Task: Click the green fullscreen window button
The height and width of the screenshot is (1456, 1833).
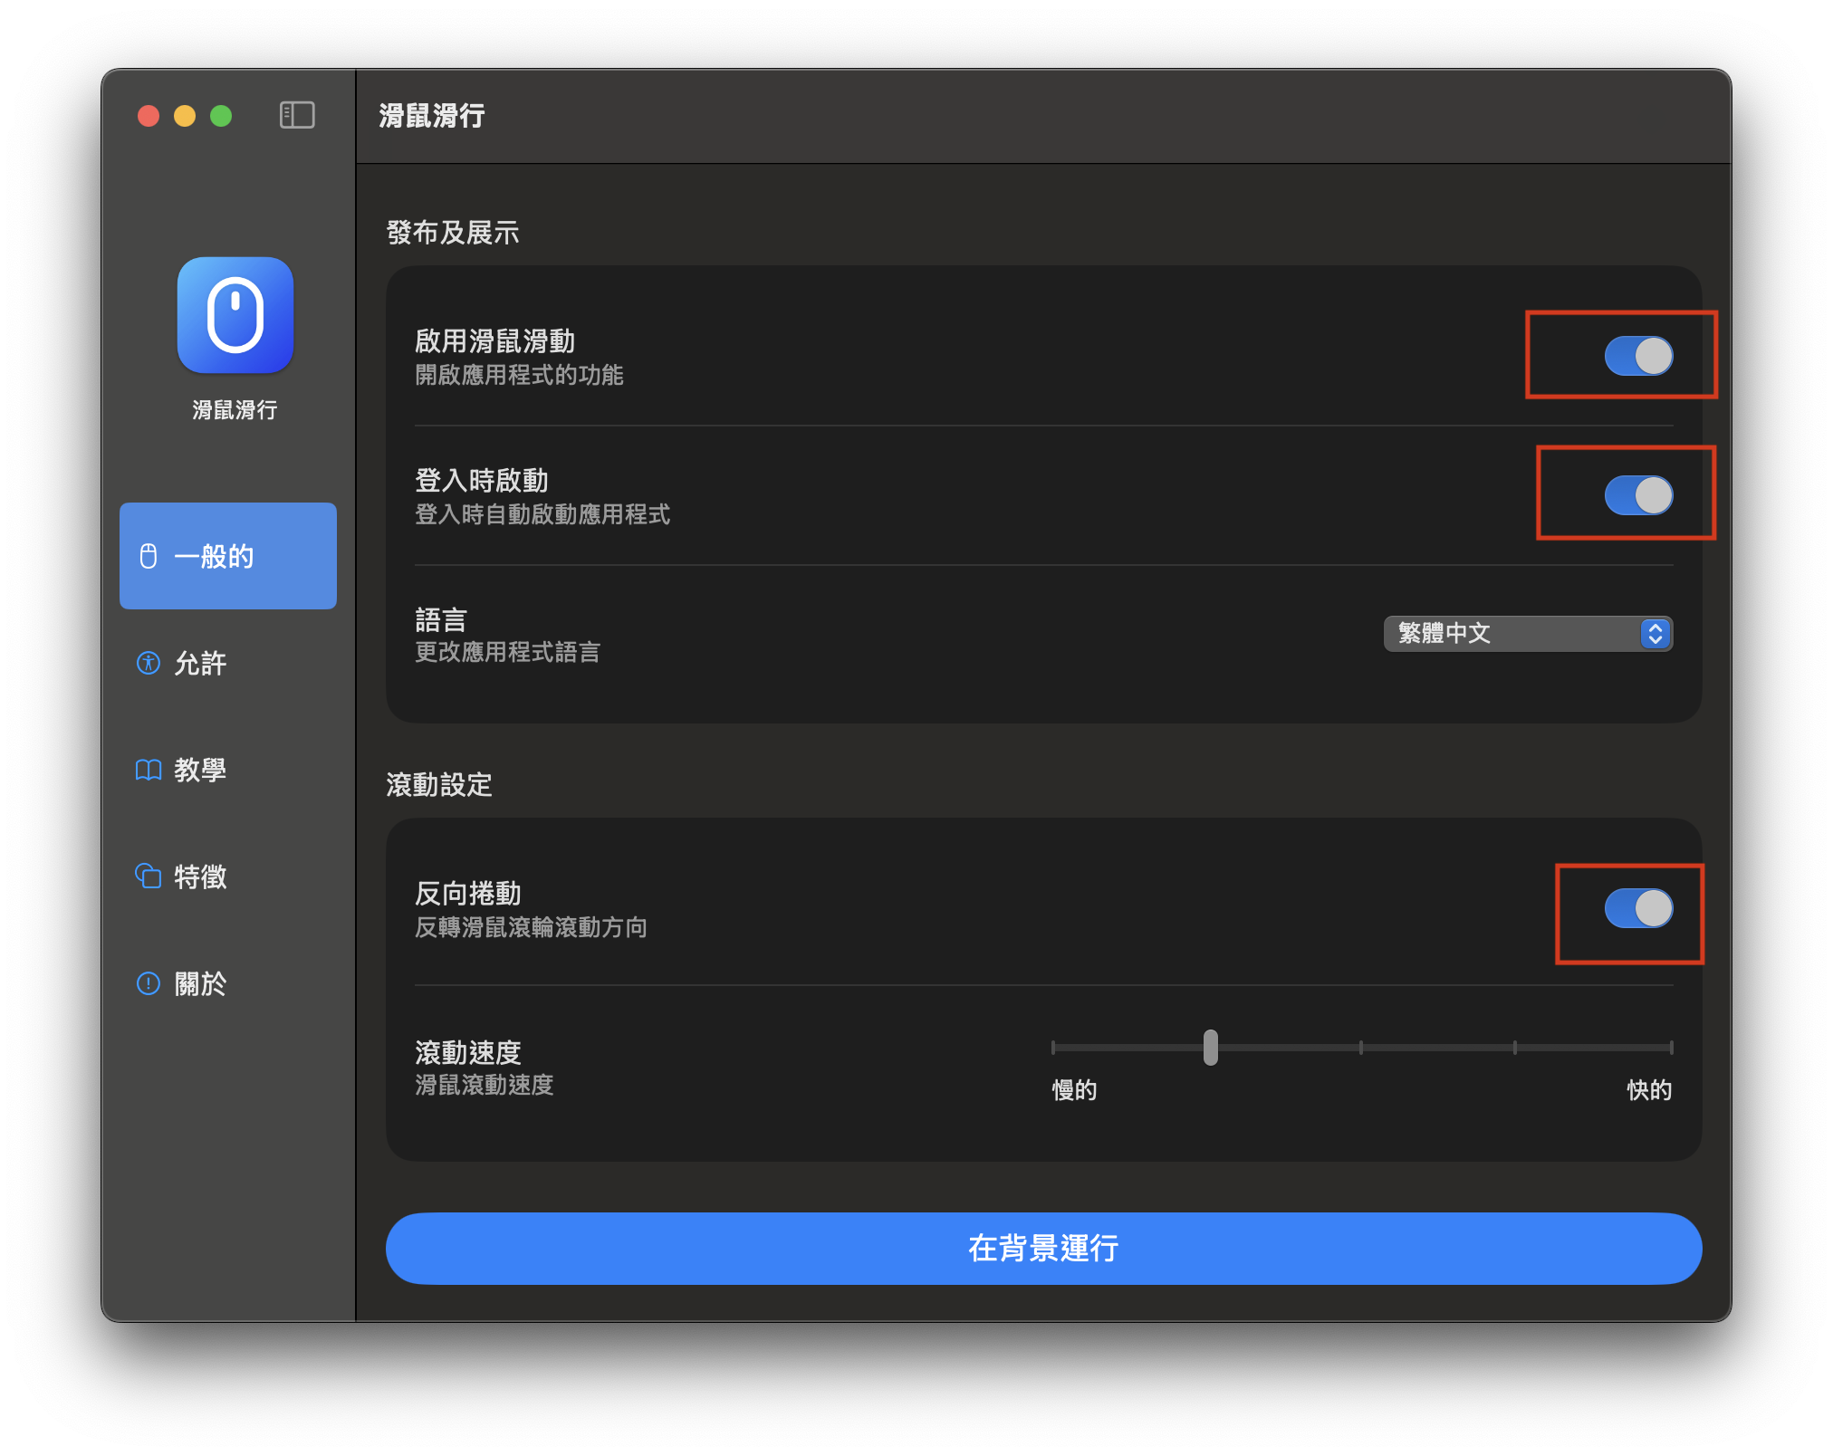Action: (221, 116)
